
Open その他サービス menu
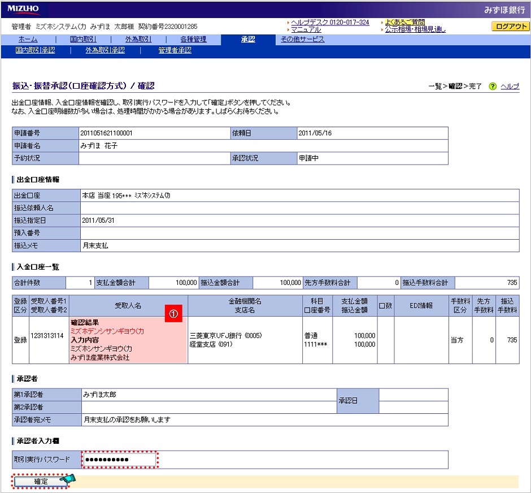tap(302, 40)
